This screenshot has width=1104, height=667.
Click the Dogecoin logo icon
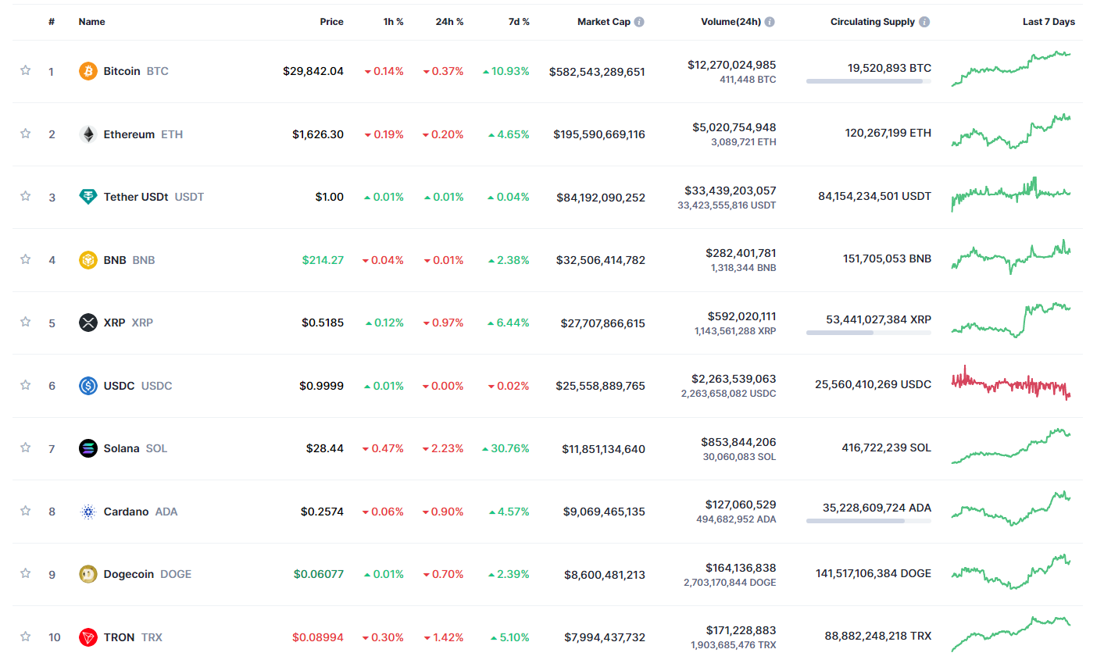tap(88, 574)
